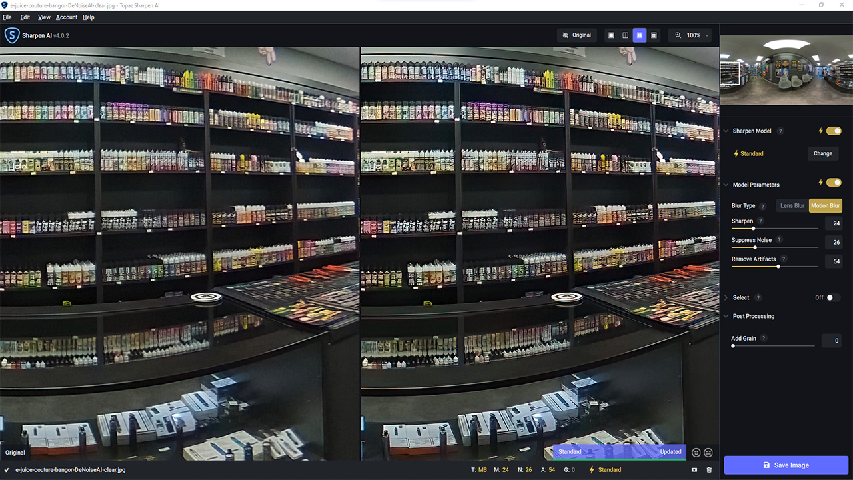Adjust the Suppress Noise slider handle
Viewport: 853px width, 480px height.
(x=755, y=247)
